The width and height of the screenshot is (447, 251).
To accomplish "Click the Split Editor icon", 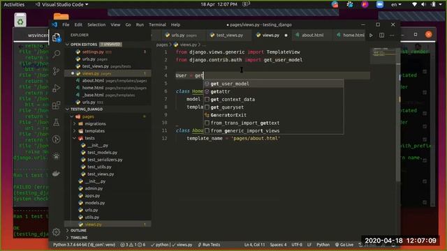I will (381, 36).
